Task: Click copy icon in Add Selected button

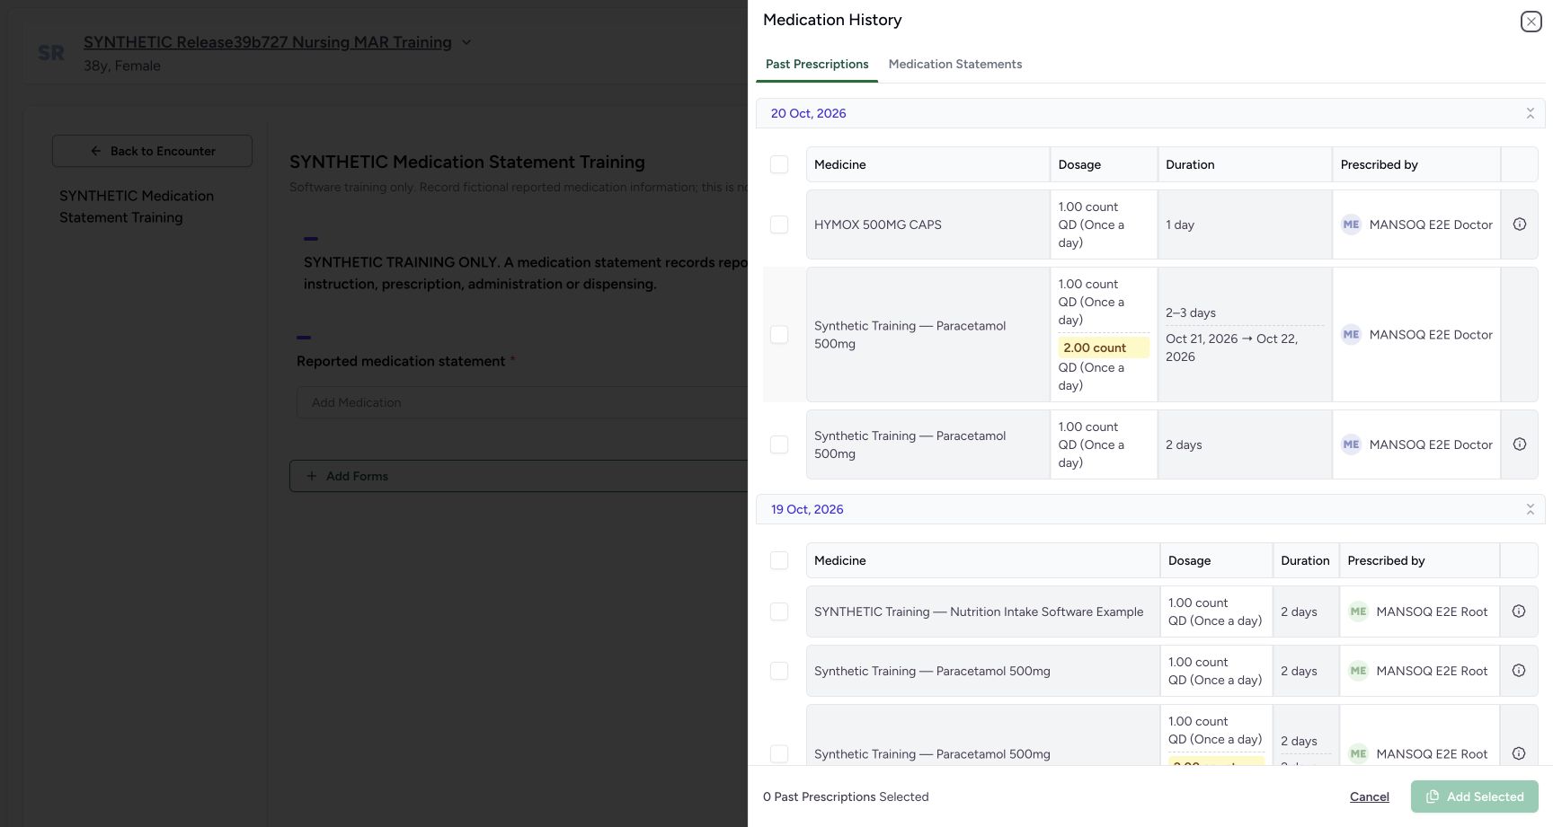Action: [x=1433, y=796]
